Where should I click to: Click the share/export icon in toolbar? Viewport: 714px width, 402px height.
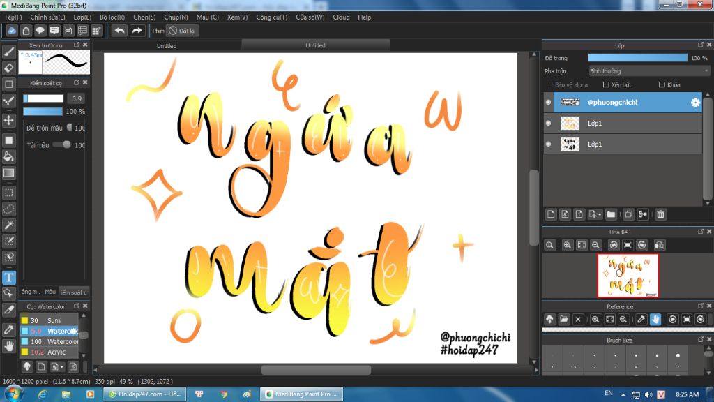pyautogui.click(x=26, y=31)
